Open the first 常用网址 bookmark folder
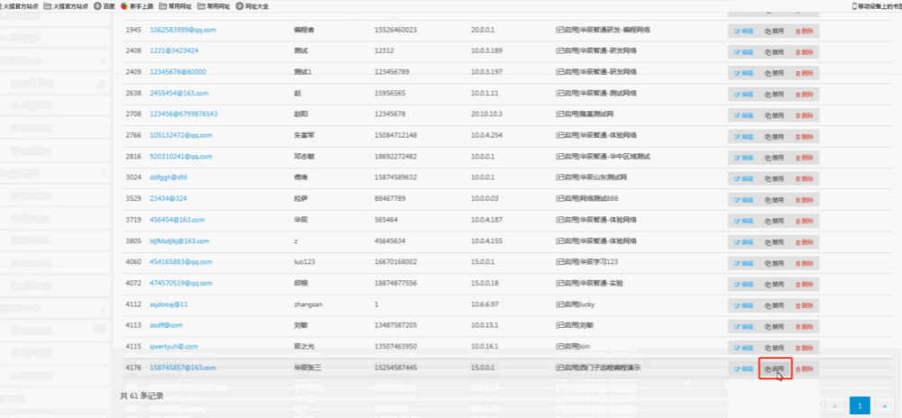This screenshot has width=902, height=418. [x=174, y=5]
